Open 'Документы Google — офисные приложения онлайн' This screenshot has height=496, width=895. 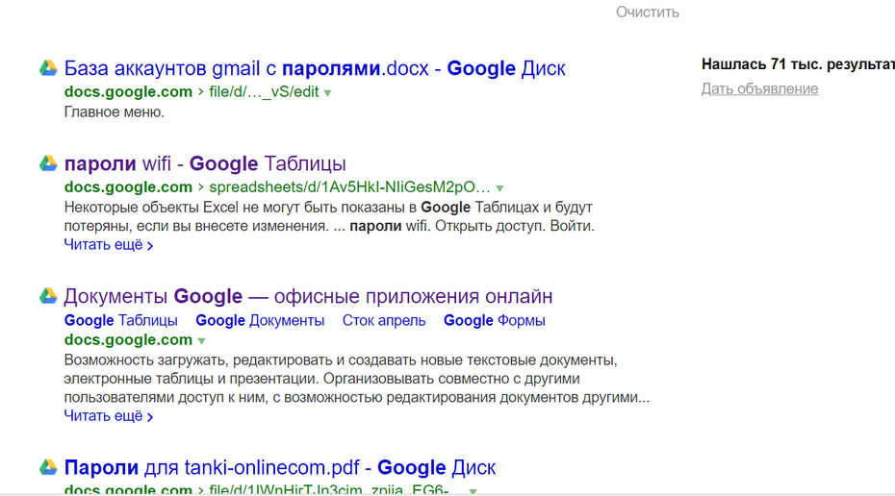[308, 296]
